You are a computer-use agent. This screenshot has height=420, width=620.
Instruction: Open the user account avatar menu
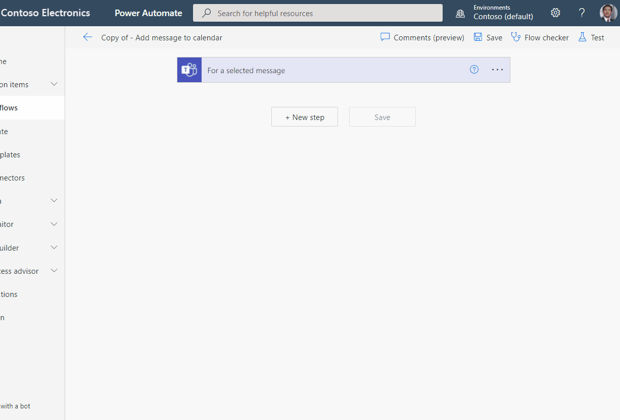click(x=608, y=13)
